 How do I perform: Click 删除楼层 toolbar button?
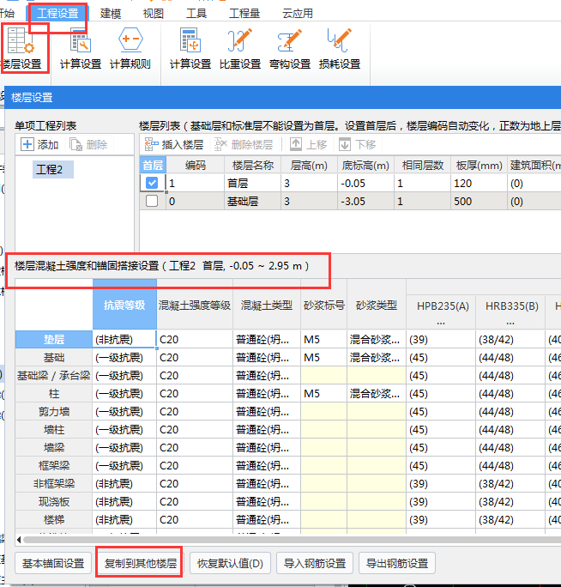[244, 144]
